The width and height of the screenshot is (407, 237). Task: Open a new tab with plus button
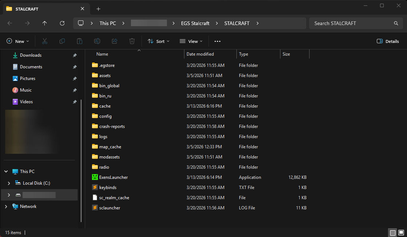(98, 9)
